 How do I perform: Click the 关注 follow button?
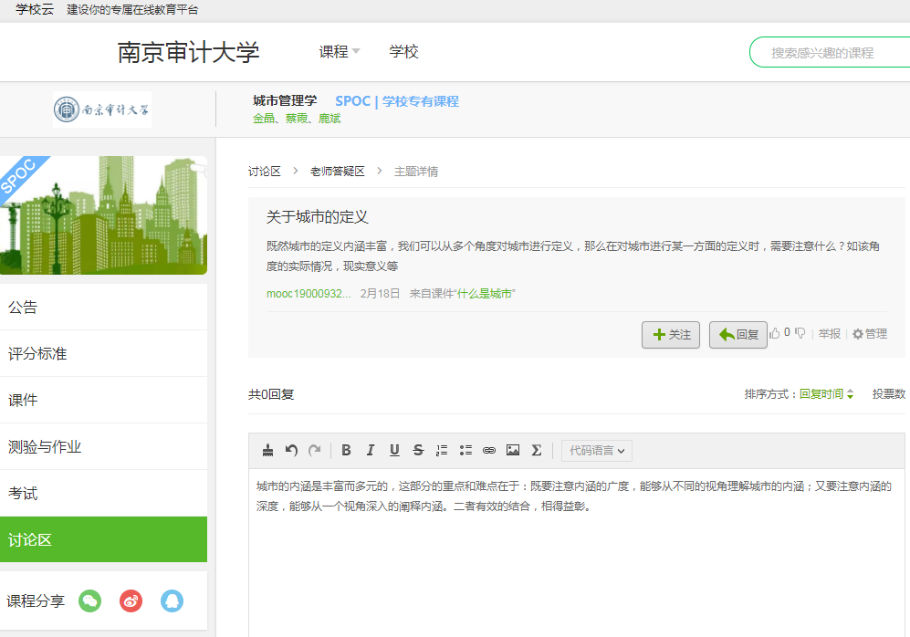[x=671, y=335]
